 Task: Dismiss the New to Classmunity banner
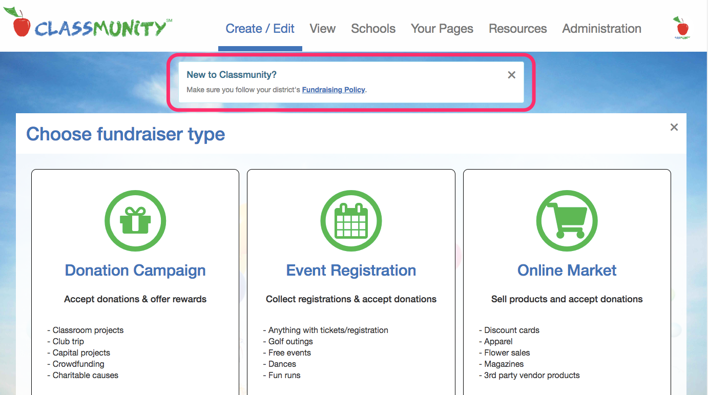pos(511,75)
